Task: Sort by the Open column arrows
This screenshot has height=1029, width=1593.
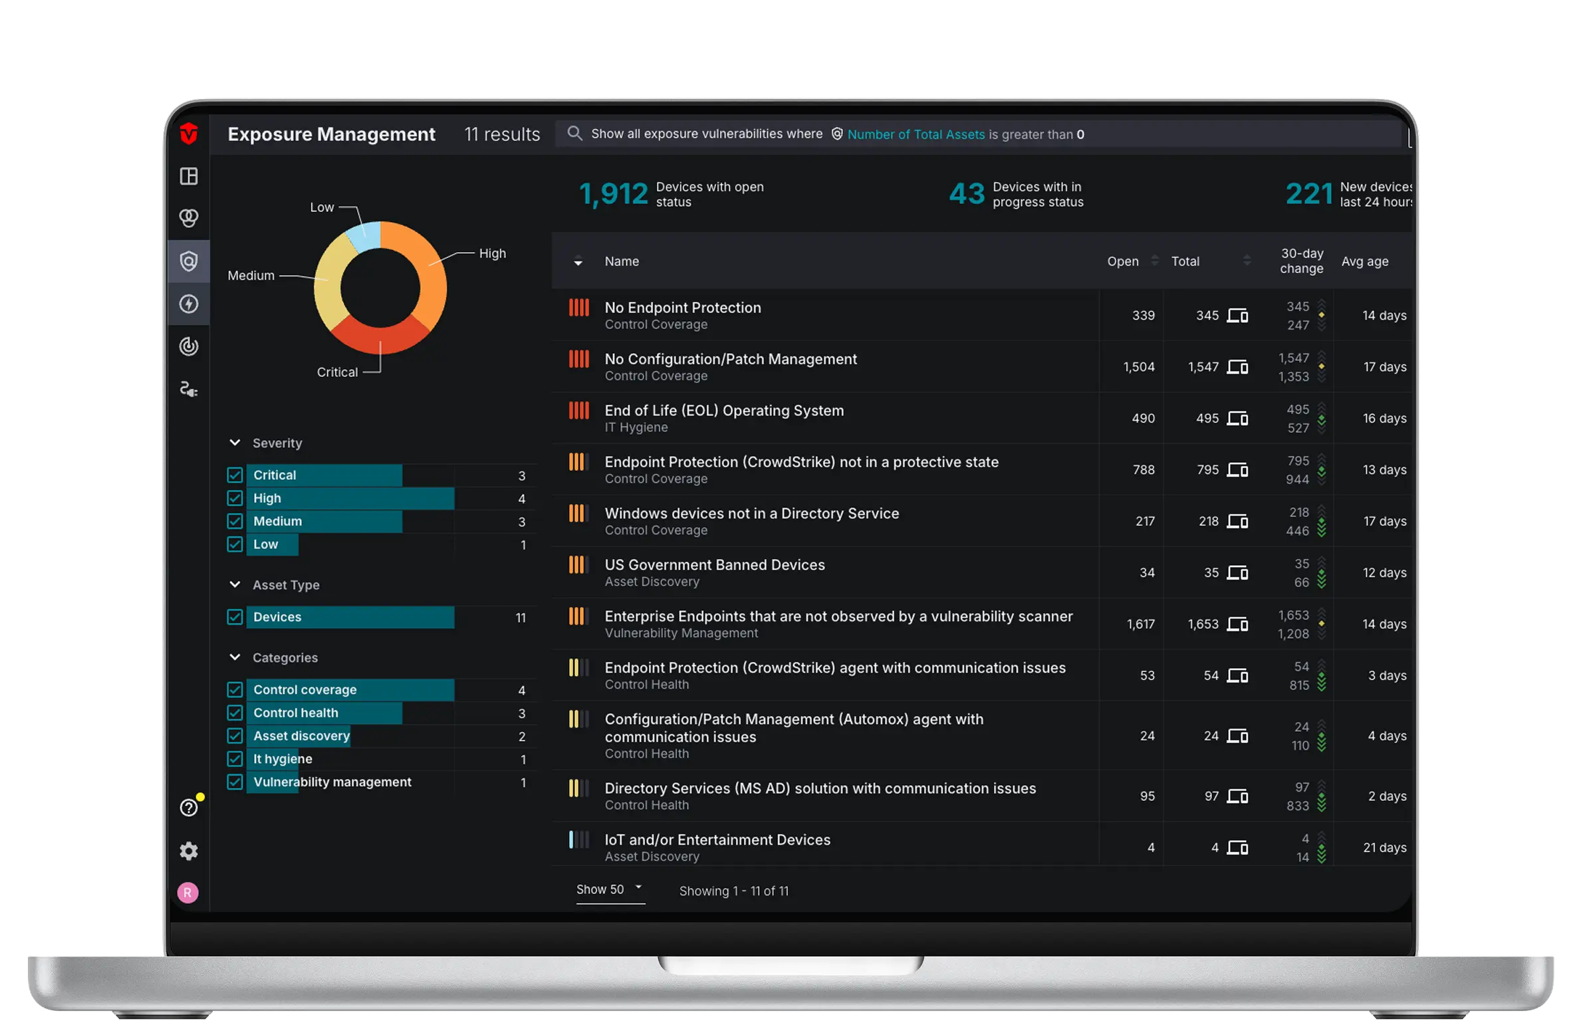Action: (1155, 261)
